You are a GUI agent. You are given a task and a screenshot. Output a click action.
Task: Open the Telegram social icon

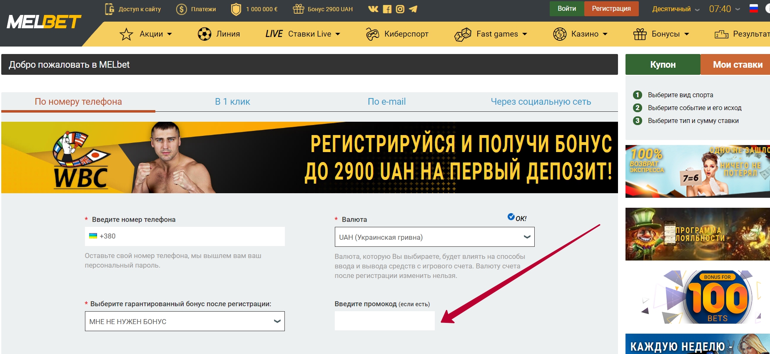pyautogui.click(x=413, y=9)
